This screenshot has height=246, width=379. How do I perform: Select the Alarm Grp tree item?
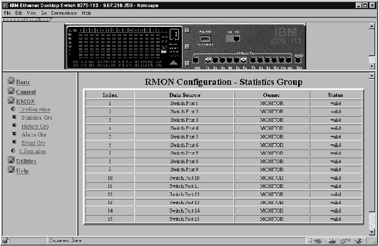point(34,135)
